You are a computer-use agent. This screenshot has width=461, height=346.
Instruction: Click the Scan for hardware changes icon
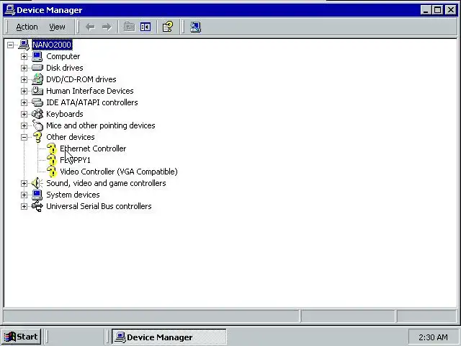click(195, 27)
